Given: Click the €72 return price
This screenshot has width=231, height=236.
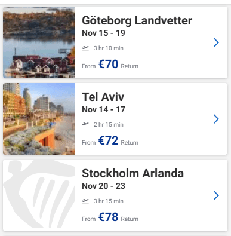Looking at the screenshot, I should [108, 140].
